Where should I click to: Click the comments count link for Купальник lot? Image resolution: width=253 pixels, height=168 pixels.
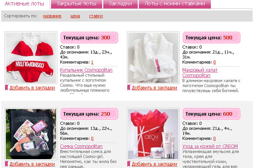[92, 62]
